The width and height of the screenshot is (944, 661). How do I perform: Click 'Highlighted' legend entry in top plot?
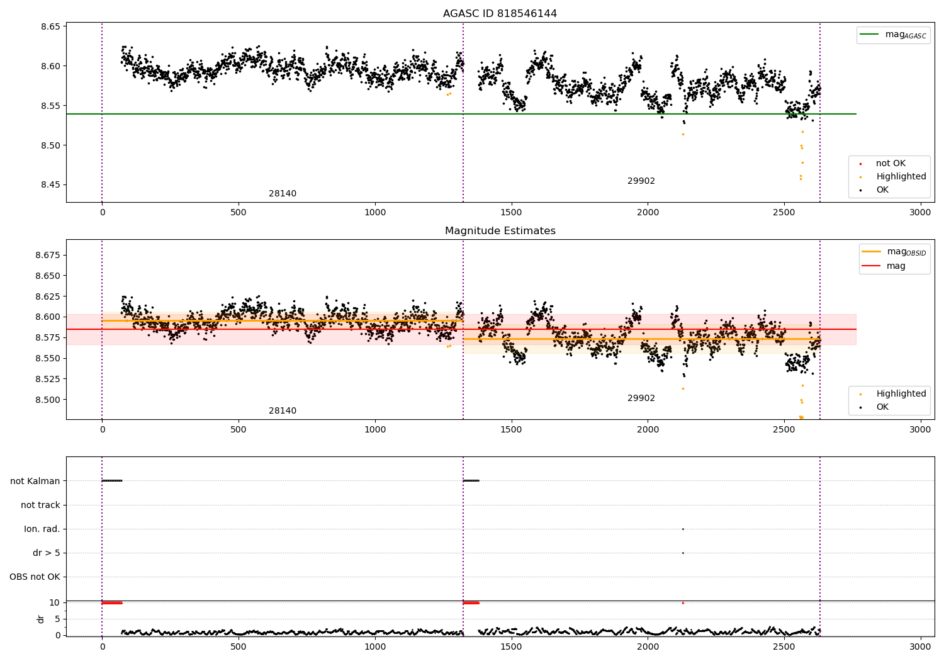pyautogui.click(x=893, y=177)
